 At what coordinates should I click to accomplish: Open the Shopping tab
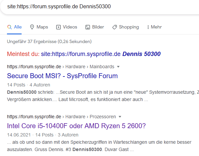(x=126, y=27)
